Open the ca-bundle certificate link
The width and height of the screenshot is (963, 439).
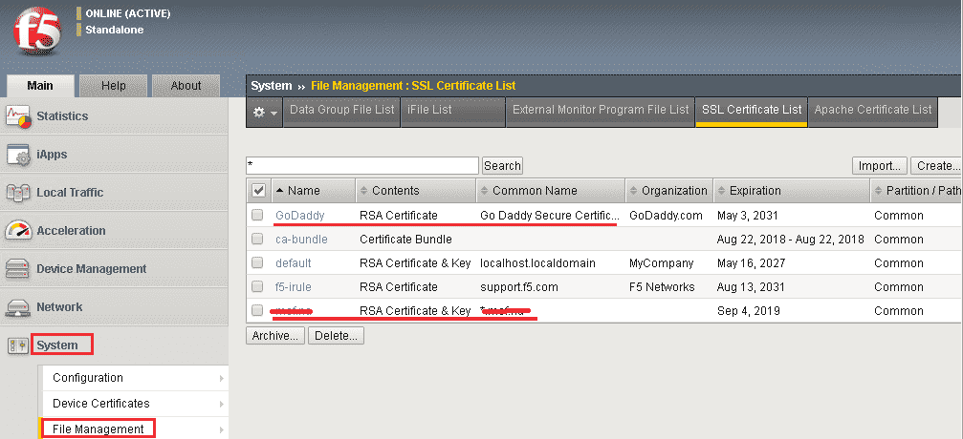pos(301,240)
